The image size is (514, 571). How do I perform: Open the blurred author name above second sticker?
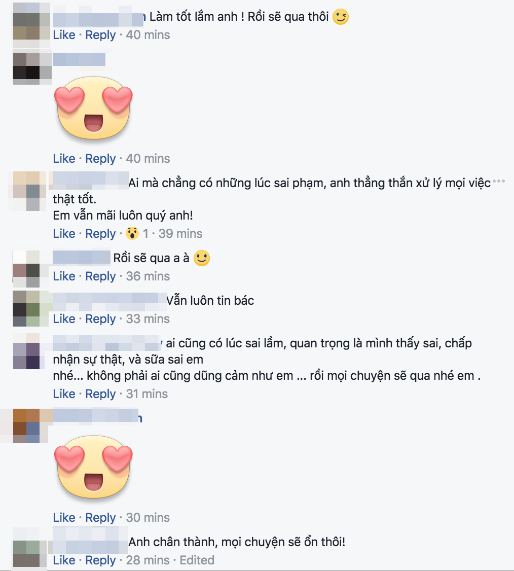point(97,416)
